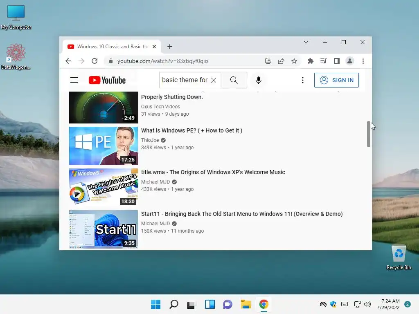Clear the YouTube search box text
Image resolution: width=419 pixels, height=314 pixels.
click(214, 80)
